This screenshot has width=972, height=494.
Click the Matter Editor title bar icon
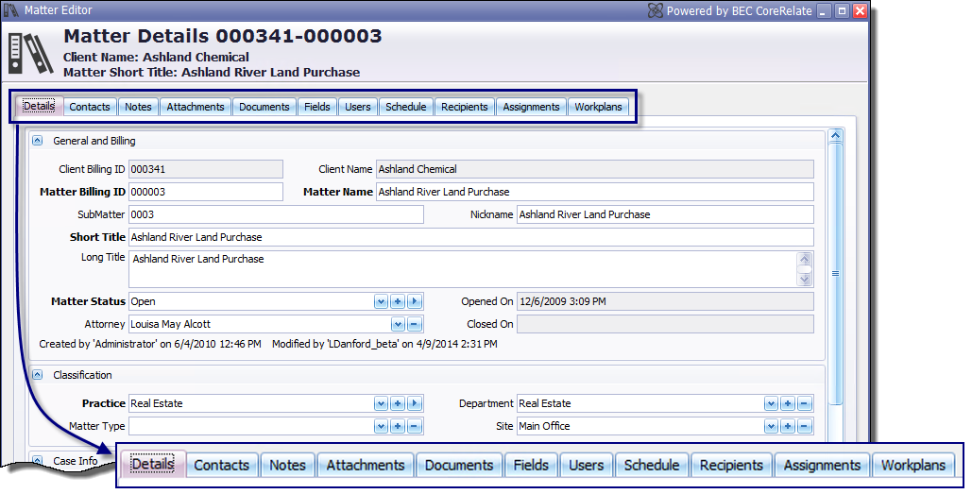[x=11, y=10]
